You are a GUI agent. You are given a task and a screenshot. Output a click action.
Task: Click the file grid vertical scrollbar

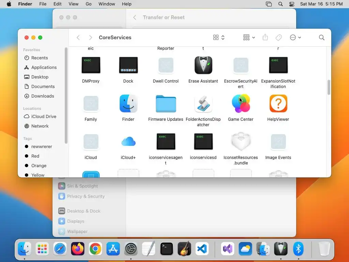tap(329, 87)
